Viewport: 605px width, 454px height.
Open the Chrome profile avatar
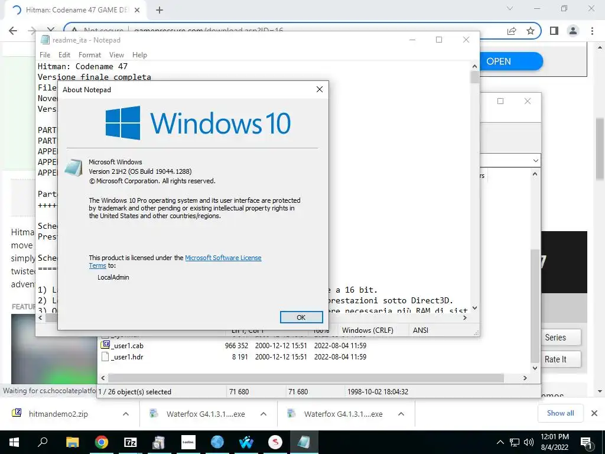coord(573,31)
